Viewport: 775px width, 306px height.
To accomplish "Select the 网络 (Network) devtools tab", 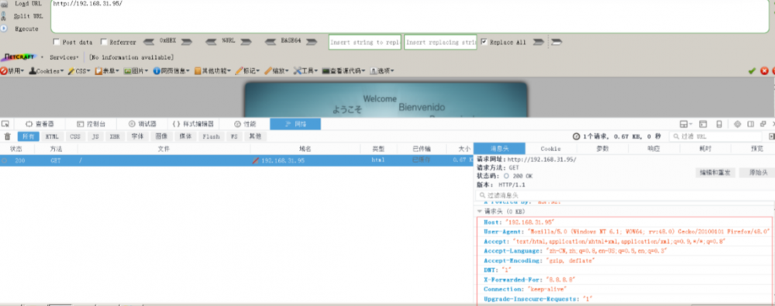I will [x=295, y=124].
